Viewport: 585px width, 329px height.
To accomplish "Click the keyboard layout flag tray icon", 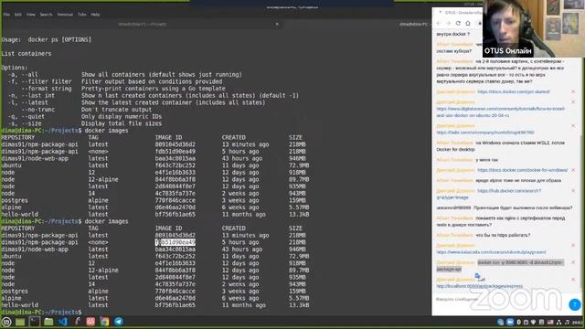I will (550, 322).
